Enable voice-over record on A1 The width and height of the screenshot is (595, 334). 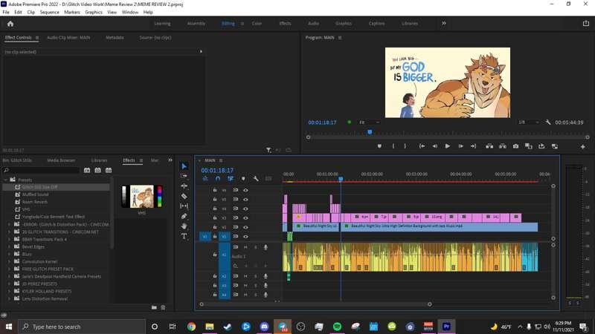[x=266, y=247]
